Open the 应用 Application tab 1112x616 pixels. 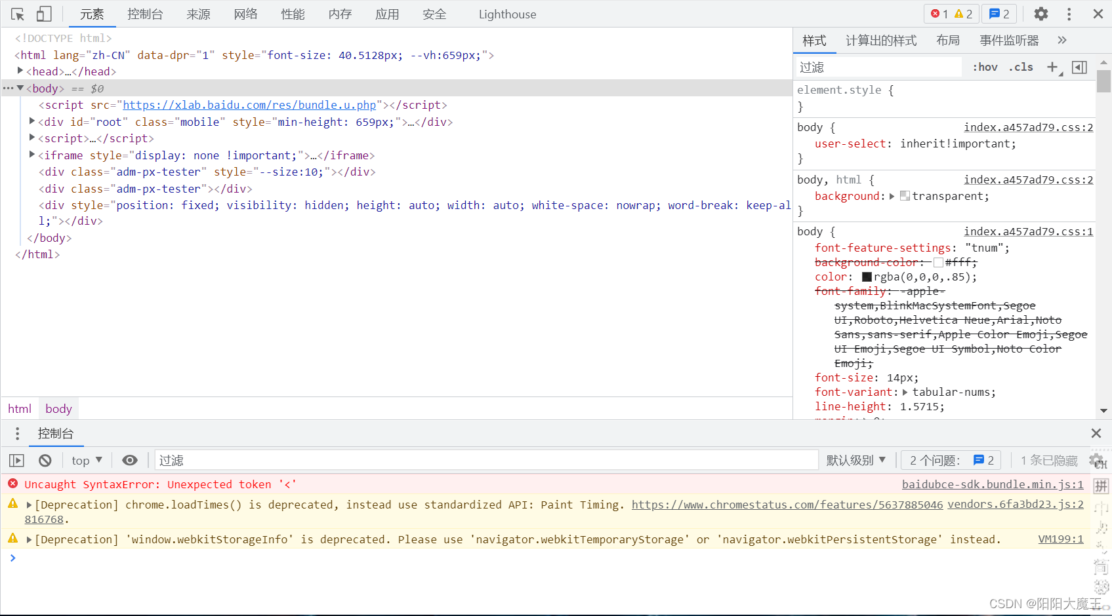(387, 14)
